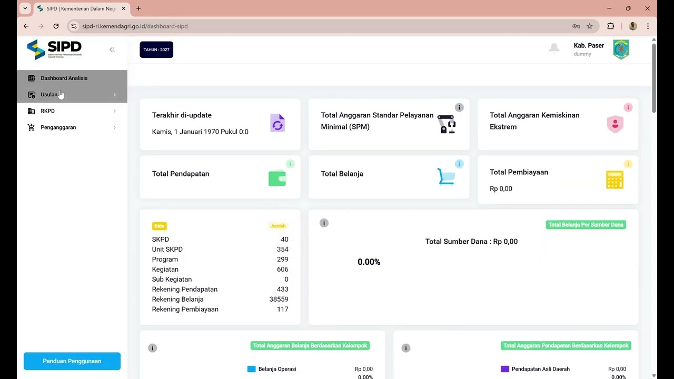674x379 pixels.
Task: Reload the page
Action: click(x=56, y=26)
